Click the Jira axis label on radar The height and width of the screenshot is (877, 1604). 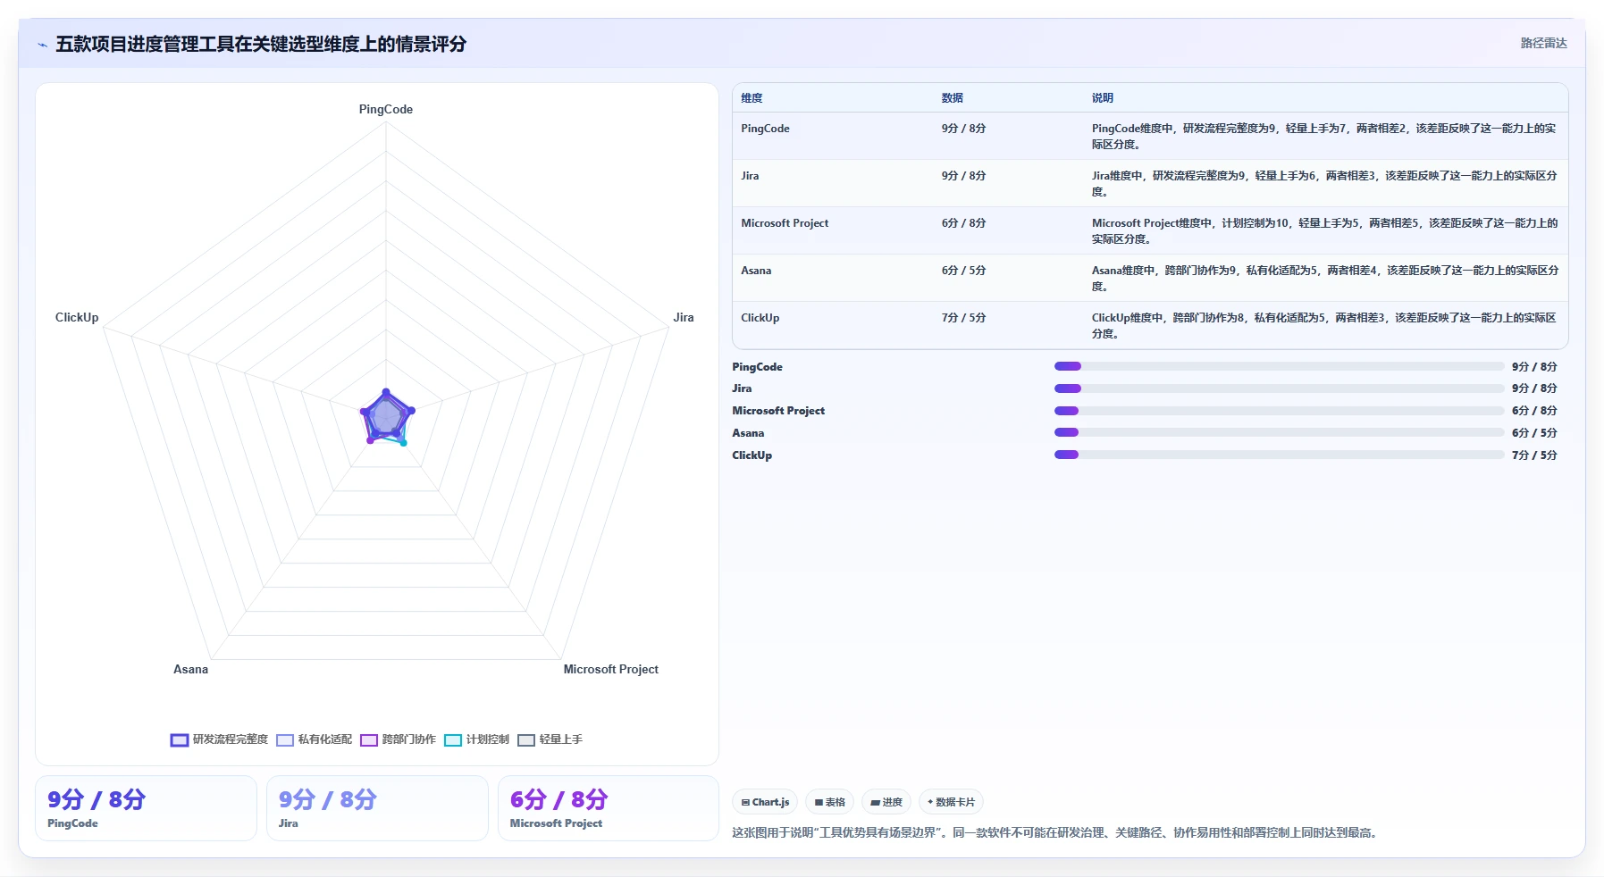click(x=684, y=317)
